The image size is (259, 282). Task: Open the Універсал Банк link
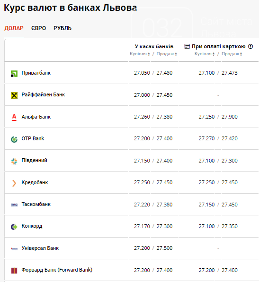click(40, 248)
